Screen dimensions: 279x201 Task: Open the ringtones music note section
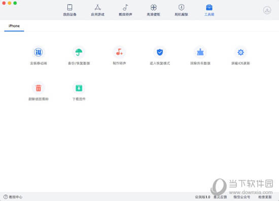tap(125, 10)
